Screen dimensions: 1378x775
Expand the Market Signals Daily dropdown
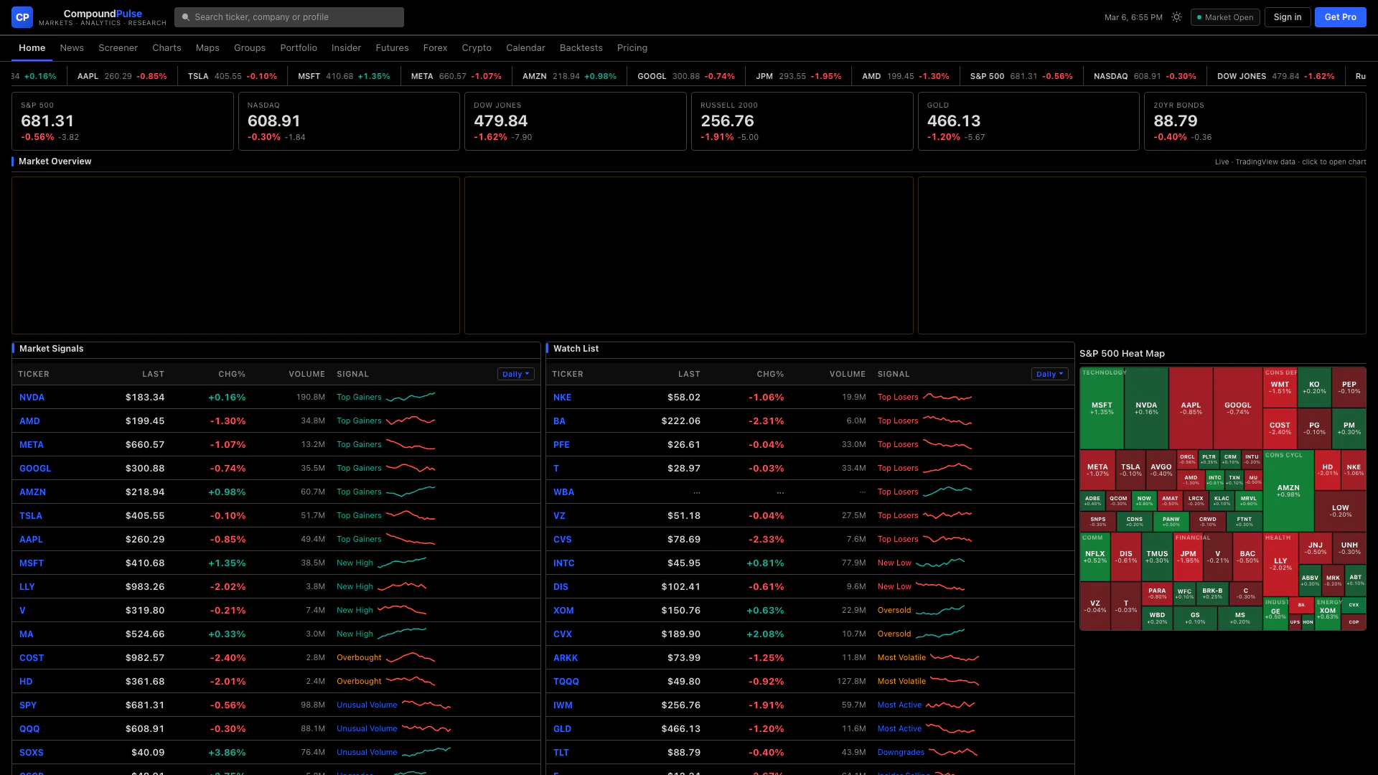tap(515, 374)
